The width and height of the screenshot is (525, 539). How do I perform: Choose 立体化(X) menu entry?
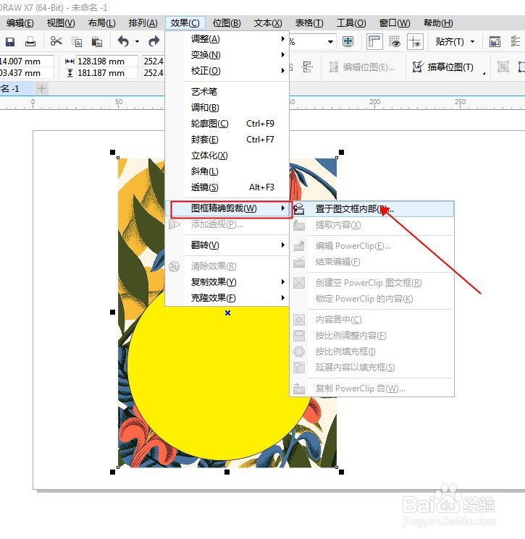tap(227, 156)
